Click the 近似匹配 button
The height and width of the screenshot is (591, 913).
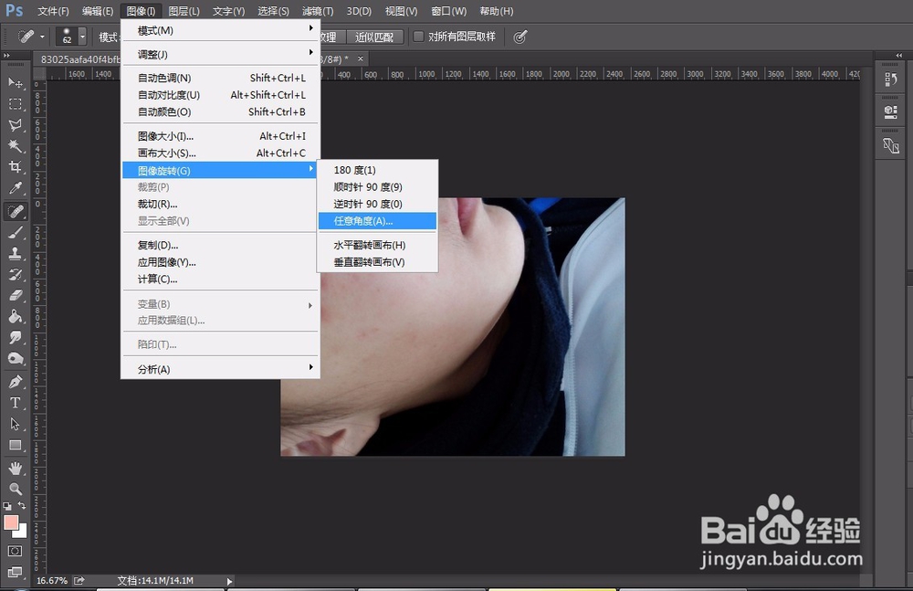(x=374, y=37)
